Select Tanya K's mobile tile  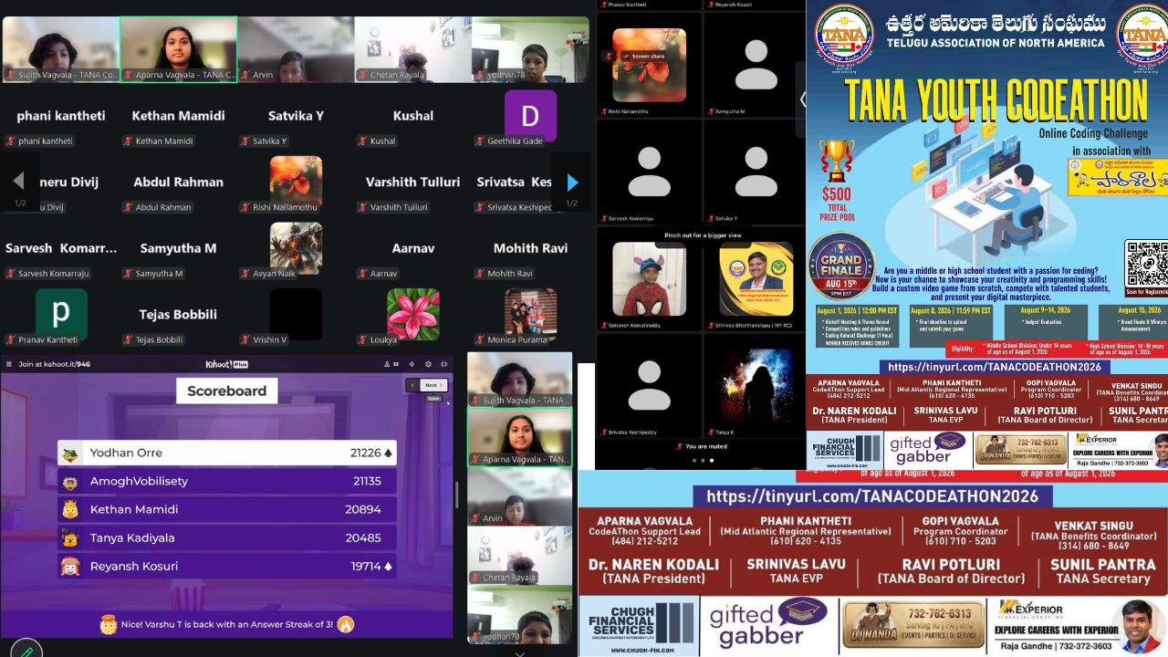[x=756, y=386]
